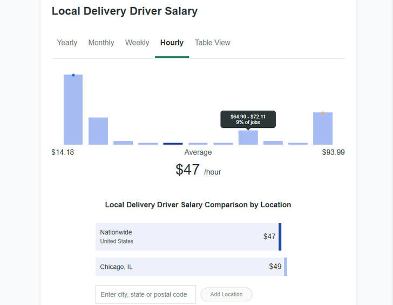This screenshot has height=305, width=393.
Task: Click the $47 value for Nationwide
Action: [269, 236]
